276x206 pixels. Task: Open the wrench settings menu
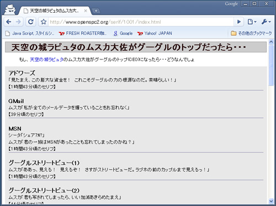[x=266, y=22]
